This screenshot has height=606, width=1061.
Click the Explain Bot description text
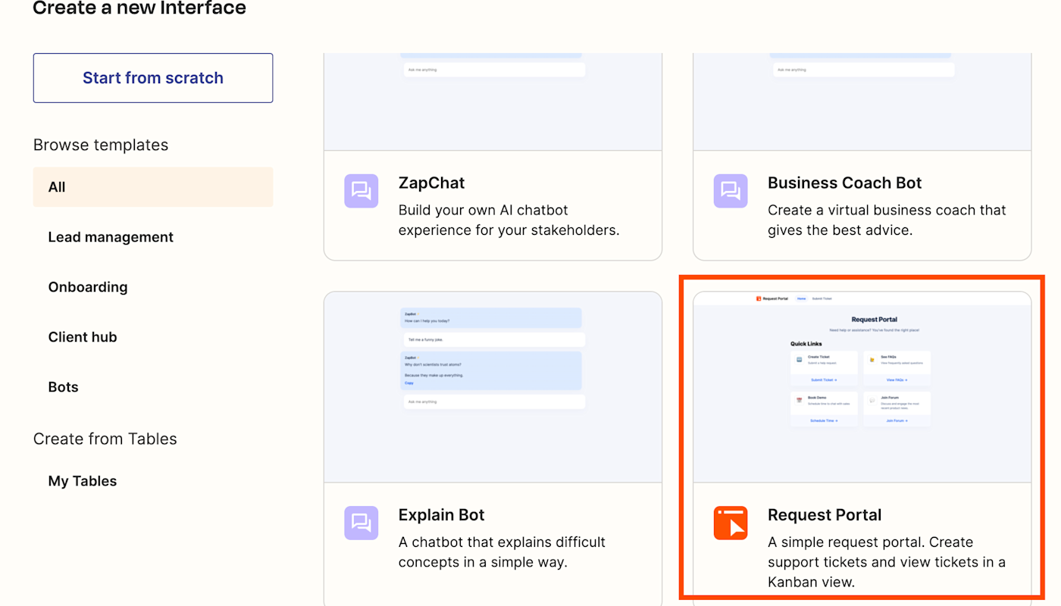[502, 552]
